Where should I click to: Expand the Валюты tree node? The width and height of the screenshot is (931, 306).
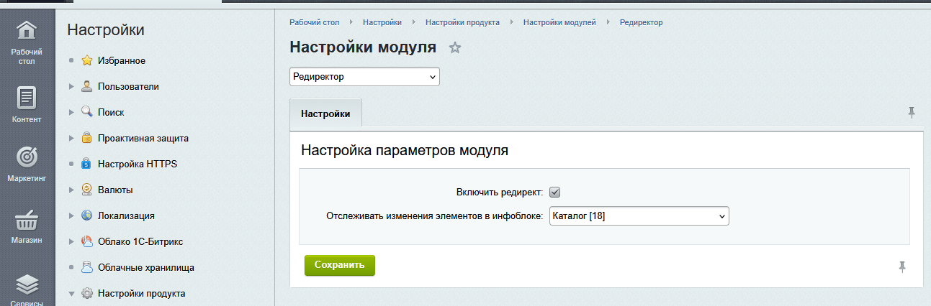click(x=71, y=190)
